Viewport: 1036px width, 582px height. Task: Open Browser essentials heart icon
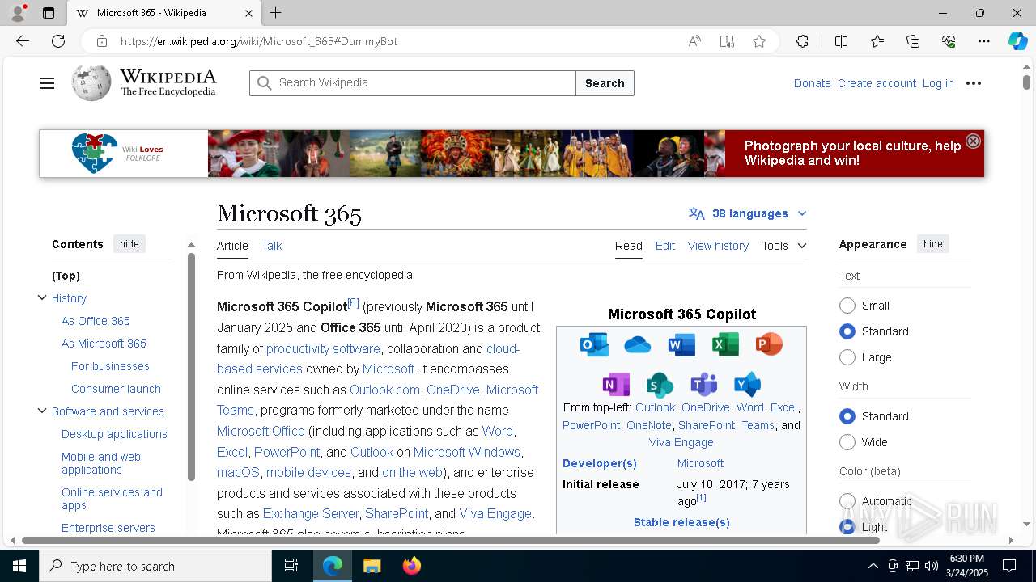coord(949,41)
